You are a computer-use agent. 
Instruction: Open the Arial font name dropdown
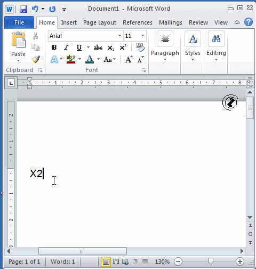click(x=120, y=36)
